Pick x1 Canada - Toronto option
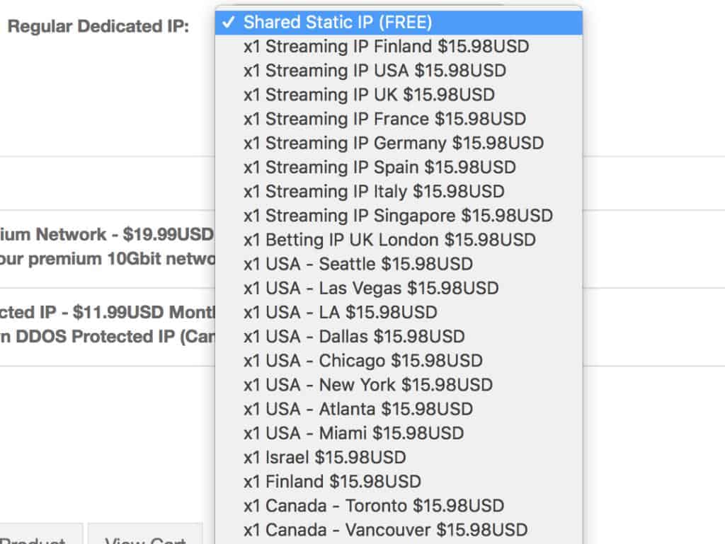The width and height of the screenshot is (725, 544). pyautogui.click(x=399, y=506)
